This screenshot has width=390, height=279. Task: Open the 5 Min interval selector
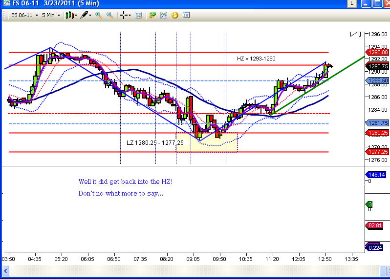[x=51, y=16]
